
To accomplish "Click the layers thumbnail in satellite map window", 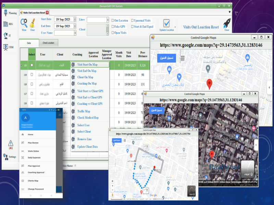I will [248, 169].
